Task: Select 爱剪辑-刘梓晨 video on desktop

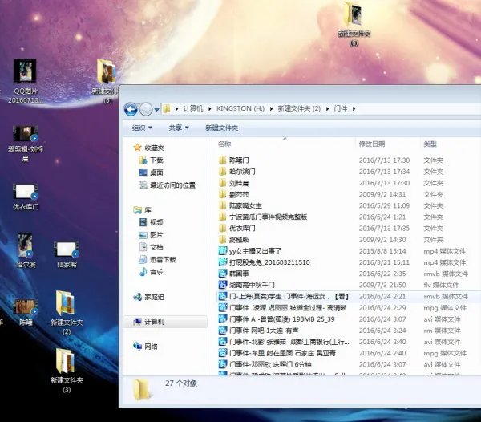Action: 26,144
